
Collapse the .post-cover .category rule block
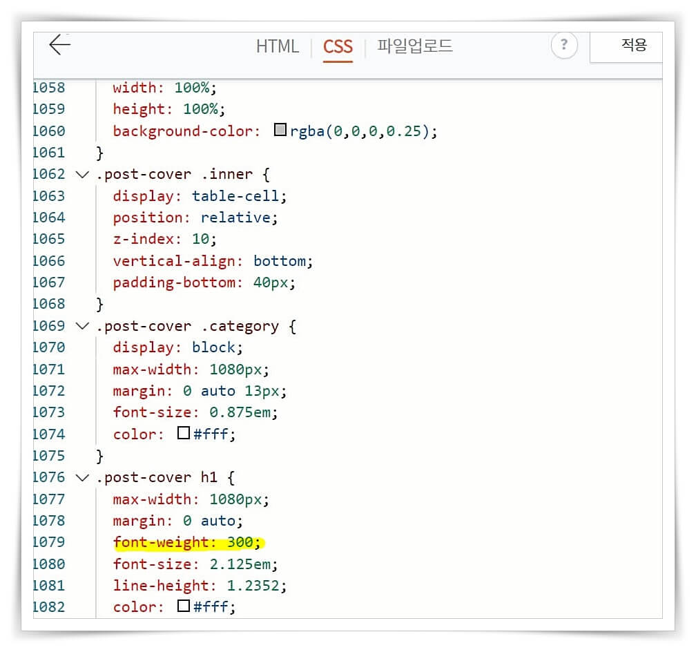click(x=81, y=325)
